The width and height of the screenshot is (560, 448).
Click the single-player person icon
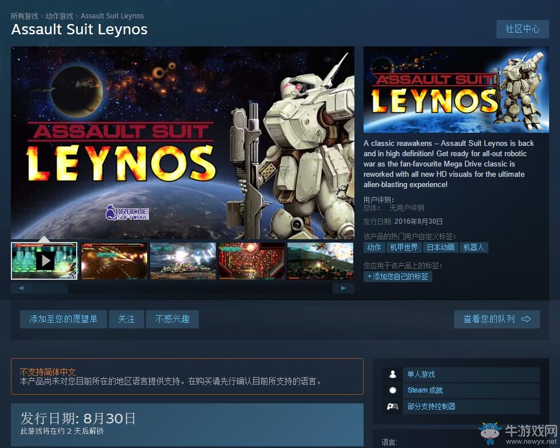pos(392,374)
